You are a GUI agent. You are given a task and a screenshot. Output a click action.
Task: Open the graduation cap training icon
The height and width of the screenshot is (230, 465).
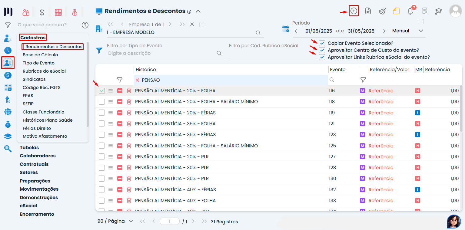click(438, 11)
